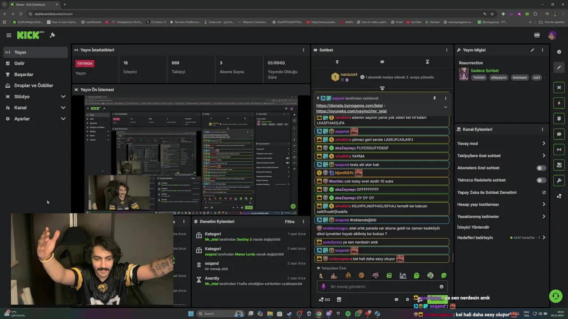Open the Hesap yaşı kısıtlaması arrow
Screen dimensions: 568x319
(544, 204)
